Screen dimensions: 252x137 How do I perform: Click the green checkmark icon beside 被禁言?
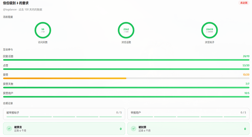click(x=9, y=129)
